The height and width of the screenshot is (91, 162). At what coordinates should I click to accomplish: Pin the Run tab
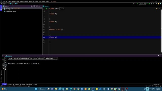click(3, 69)
